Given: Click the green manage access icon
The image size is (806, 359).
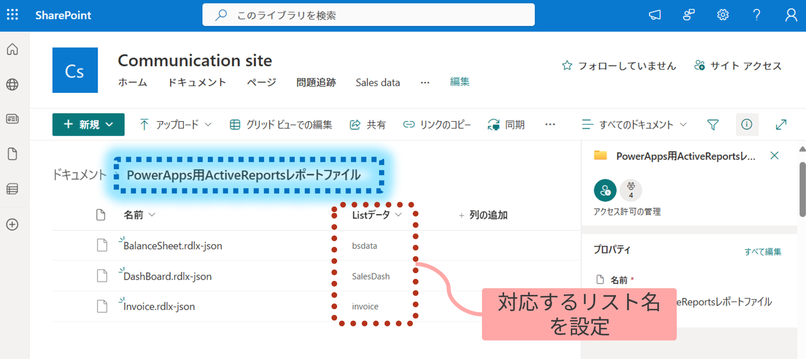Looking at the screenshot, I should 605,190.
